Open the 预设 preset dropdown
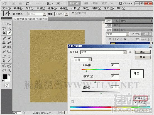Screen dimensions: 154x115 pyautogui.click(x=103, y=52)
